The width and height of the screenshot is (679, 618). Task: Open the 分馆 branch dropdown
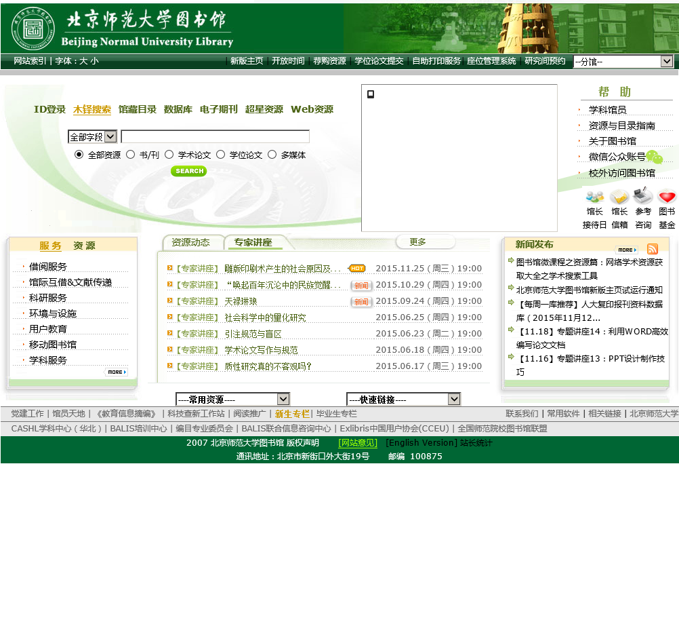(x=623, y=62)
